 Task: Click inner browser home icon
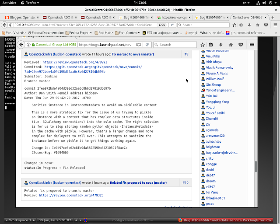click(x=231, y=45)
